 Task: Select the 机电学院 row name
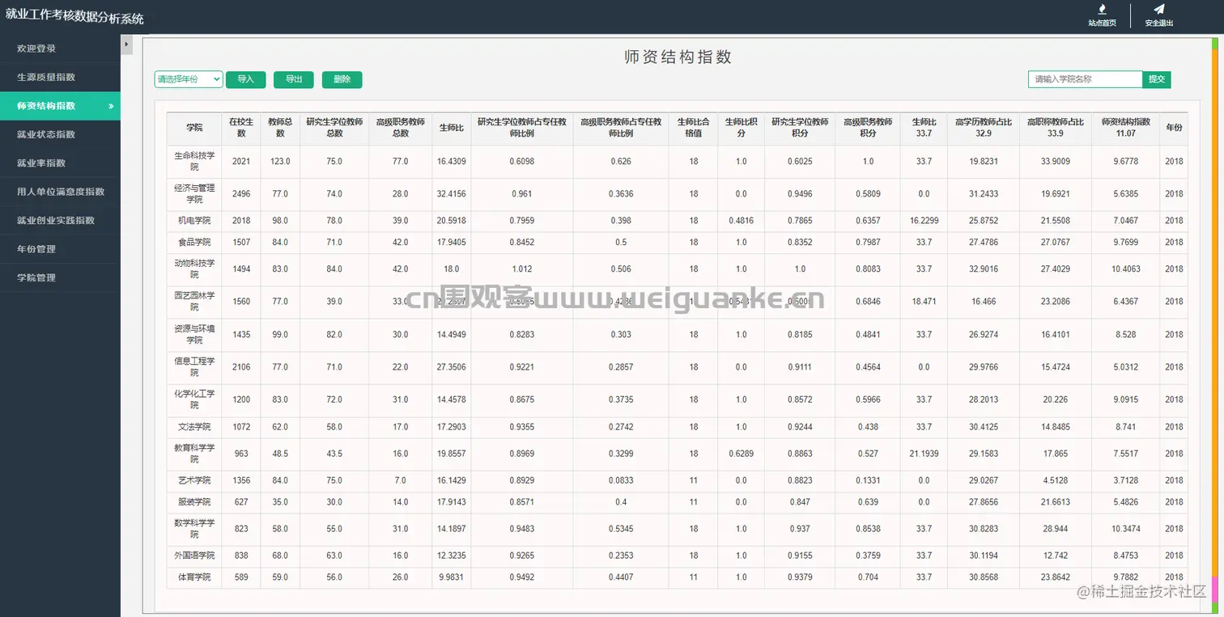click(x=194, y=221)
